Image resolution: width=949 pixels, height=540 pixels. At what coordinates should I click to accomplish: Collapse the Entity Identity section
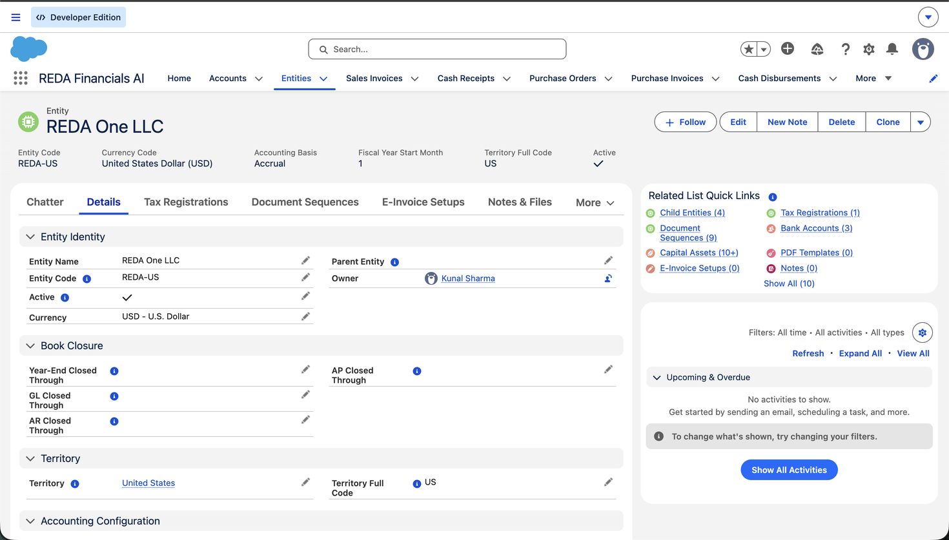pyautogui.click(x=30, y=237)
